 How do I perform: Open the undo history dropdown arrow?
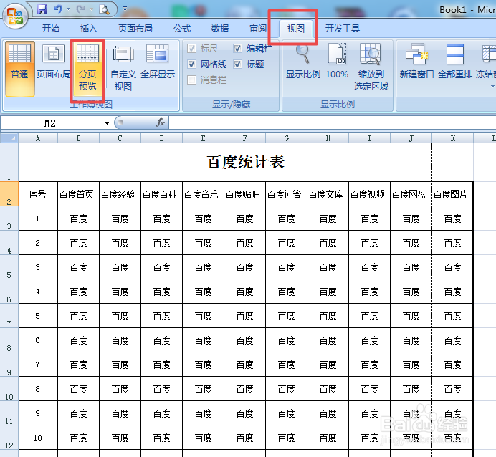pos(68,9)
